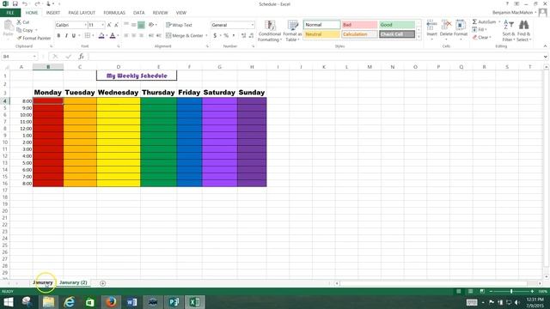Image resolution: width=550 pixels, height=309 pixels.
Task: Apply the Font Color letter A
Action: click(113, 35)
